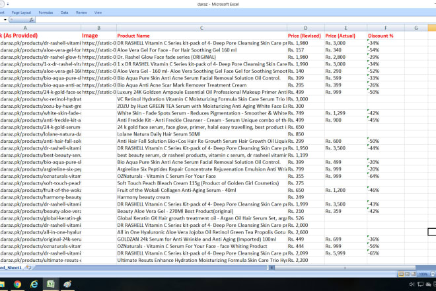This screenshot has height=291, width=436.
Task: Select the Rs. 2,600 price cell
Action: point(306,232)
